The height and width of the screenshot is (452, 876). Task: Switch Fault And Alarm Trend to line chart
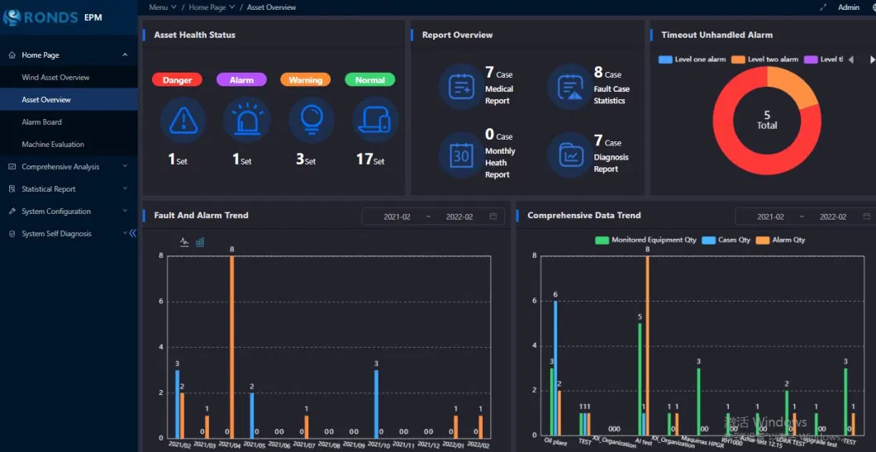(184, 242)
